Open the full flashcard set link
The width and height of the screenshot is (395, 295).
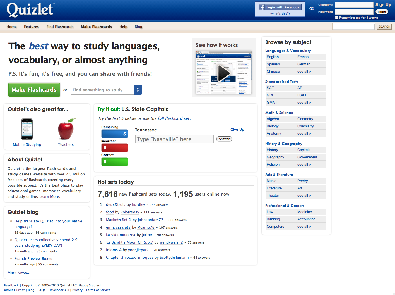(x=174, y=118)
